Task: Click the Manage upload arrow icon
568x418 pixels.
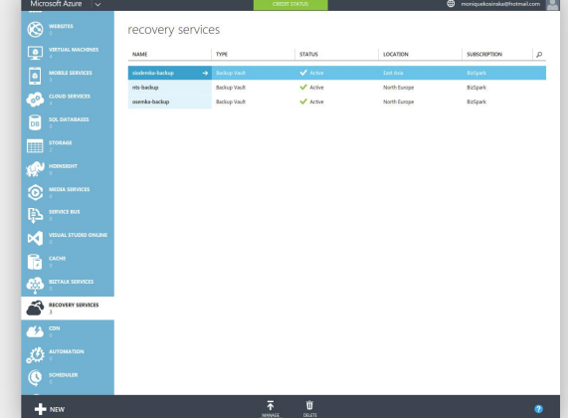Action: pos(271,405)
